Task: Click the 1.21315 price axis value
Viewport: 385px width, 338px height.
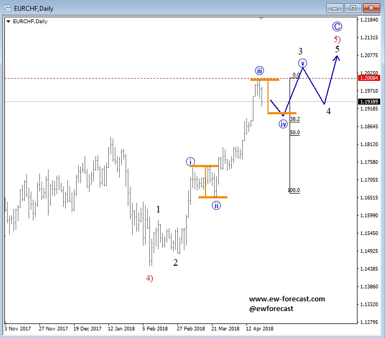Action: [369, 38]
